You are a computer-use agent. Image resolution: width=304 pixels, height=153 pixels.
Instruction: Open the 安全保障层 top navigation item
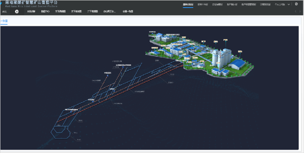point(217,4)
